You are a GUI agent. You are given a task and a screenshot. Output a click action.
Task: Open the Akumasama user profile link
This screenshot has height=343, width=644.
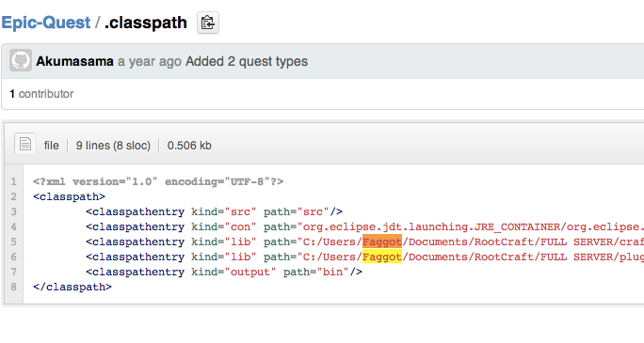coord(74,61)
